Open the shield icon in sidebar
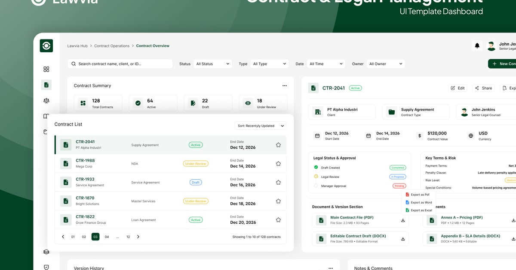Viewport: 516px width, 270px height. [46, 267]
